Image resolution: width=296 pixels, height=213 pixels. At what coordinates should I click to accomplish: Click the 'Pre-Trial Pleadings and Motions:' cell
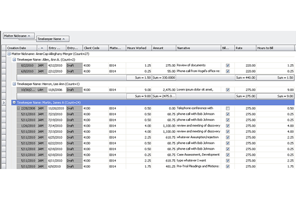coord(198,166)
